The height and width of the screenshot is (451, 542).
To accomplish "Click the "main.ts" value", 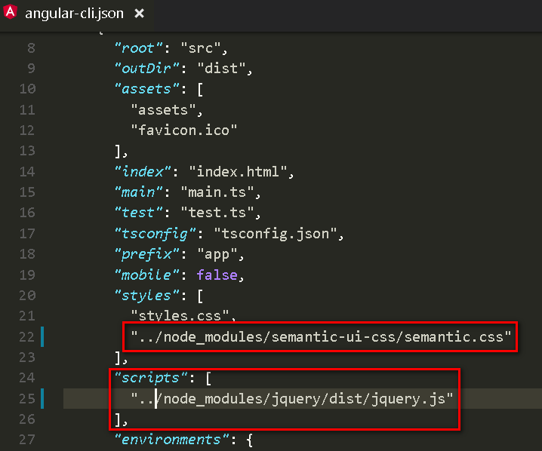I will point(217,192).
